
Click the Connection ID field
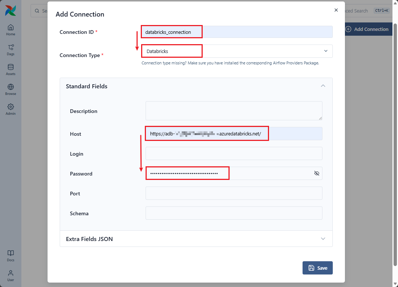pos(237,32)
